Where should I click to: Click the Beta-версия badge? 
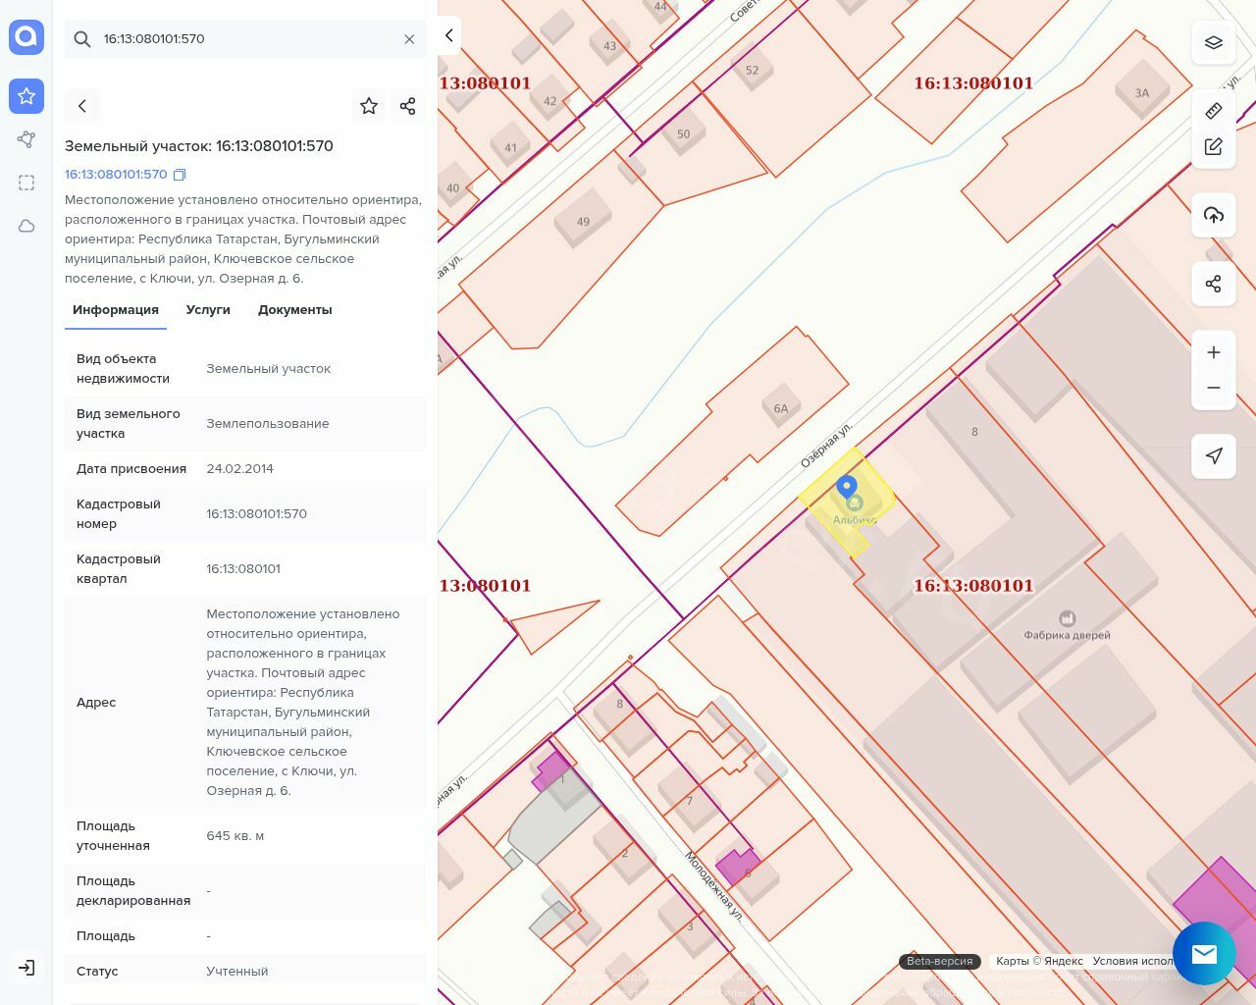[940, 961]
